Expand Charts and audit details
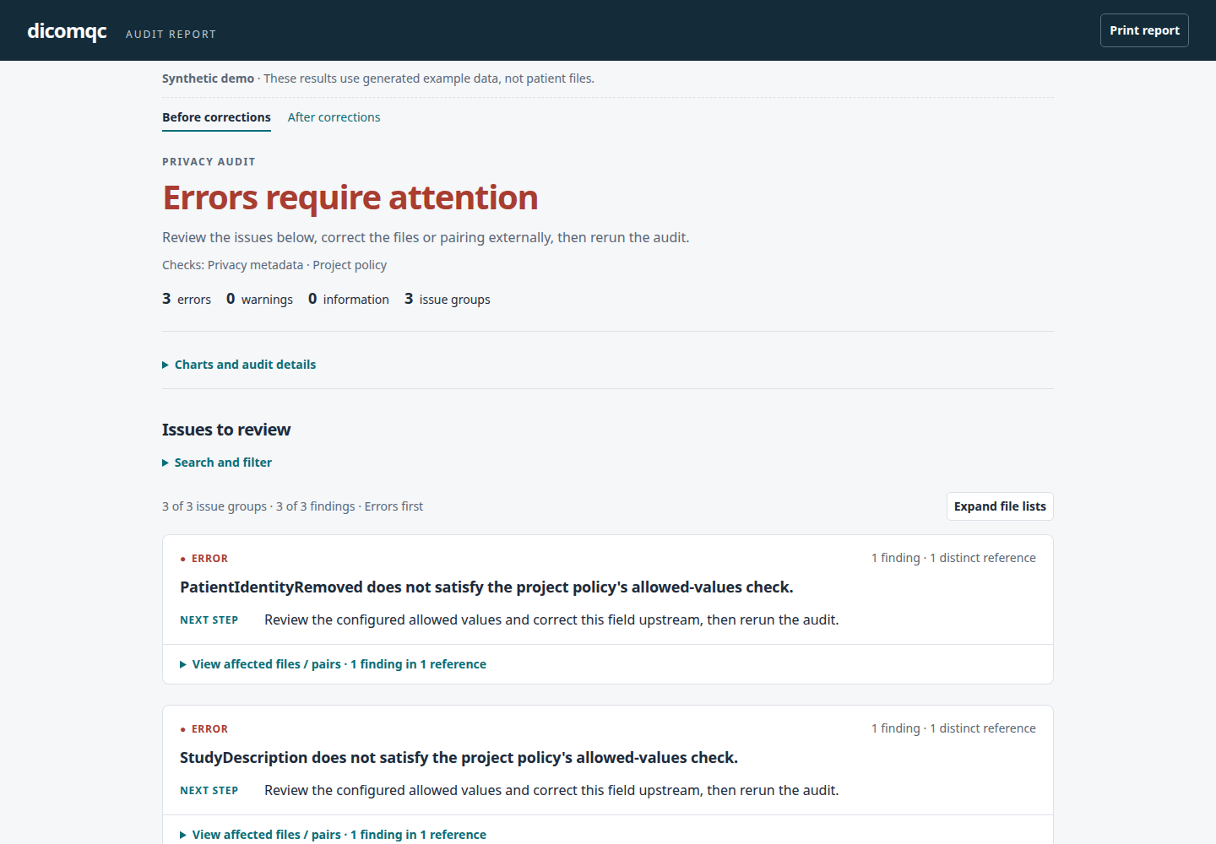Viewport: 1216px width, 844px height. 239,365
